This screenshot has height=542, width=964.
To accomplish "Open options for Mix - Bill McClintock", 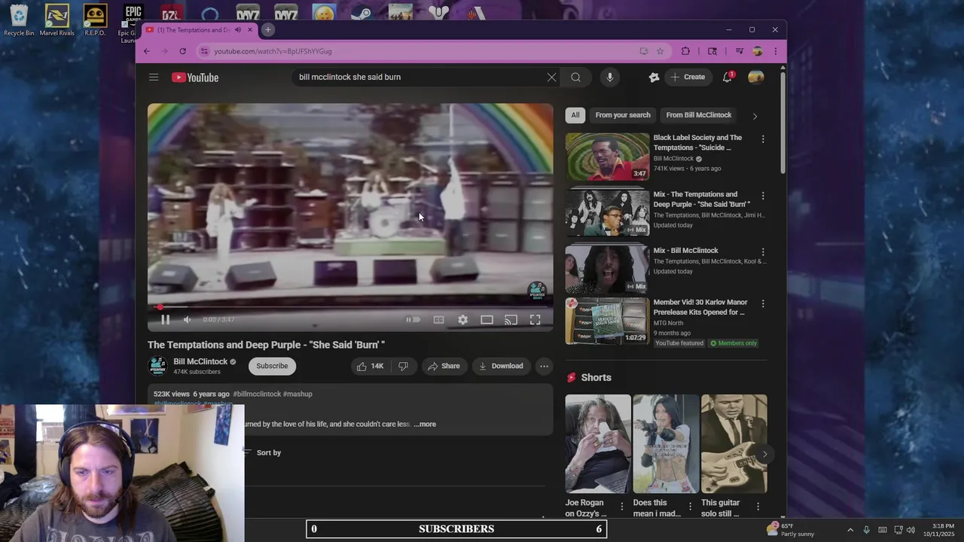I will 763,252.
